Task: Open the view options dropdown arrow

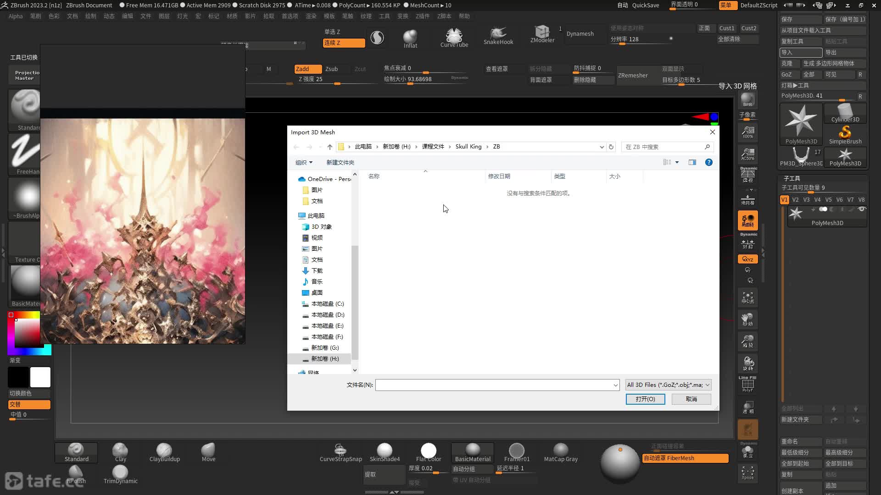Action: 677,162
